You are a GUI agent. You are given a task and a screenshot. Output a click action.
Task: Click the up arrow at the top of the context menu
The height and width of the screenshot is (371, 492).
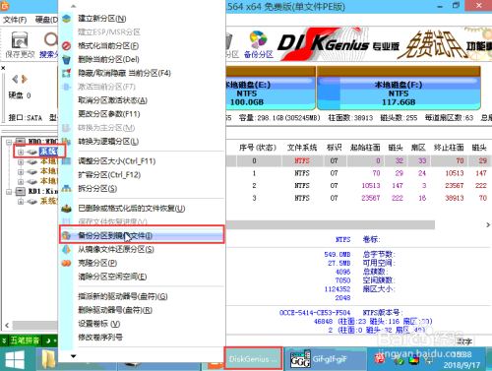point(74,6)
